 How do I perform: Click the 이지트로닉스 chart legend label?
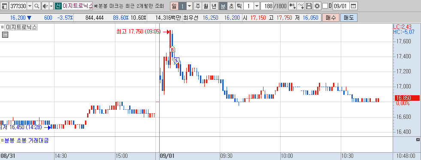coord(21,27)
